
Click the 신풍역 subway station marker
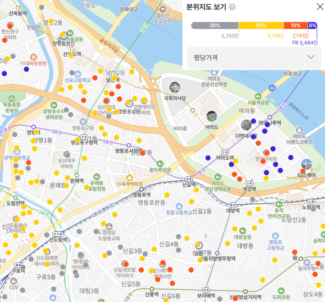pos(152,289)
